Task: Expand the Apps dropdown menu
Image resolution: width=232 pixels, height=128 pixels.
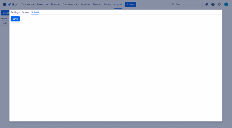Action: [118, 4]
